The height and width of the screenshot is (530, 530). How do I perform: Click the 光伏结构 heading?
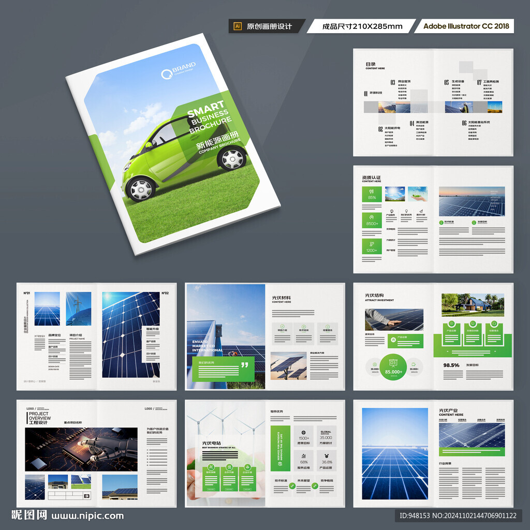pyautogui.click(x=374, y=296)
